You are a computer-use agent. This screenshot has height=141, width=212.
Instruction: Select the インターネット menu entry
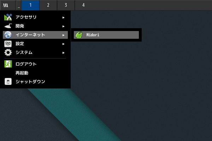coord(35,35)
